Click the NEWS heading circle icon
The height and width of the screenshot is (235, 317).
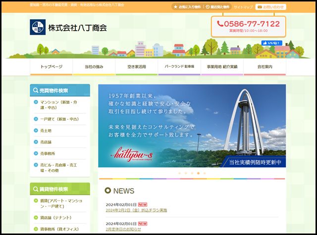click(x=108, y=190)
